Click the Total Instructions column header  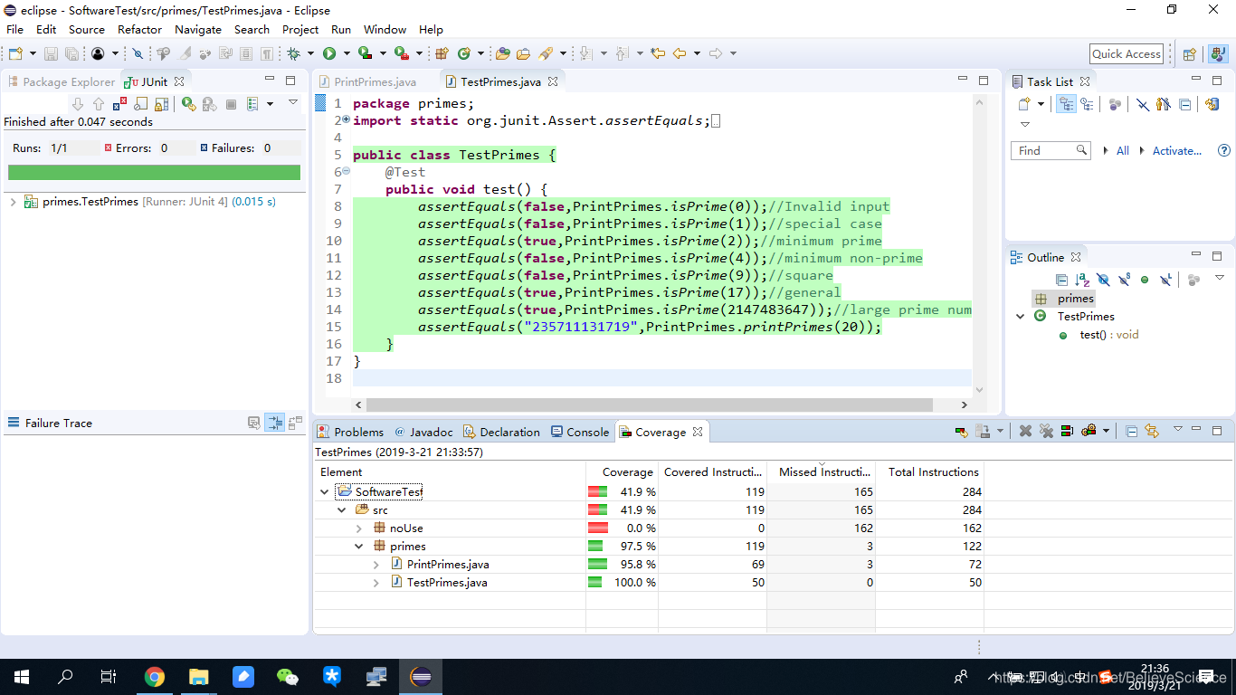(x=929, y=471)
